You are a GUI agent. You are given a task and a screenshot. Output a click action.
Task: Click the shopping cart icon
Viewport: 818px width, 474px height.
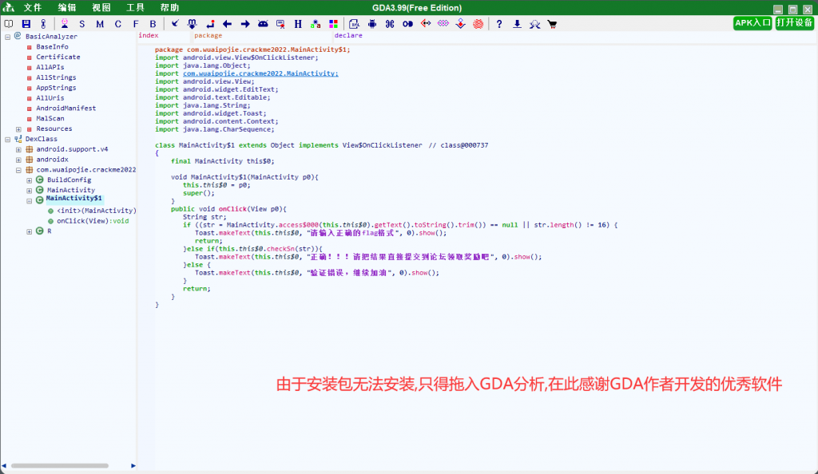[x=552, y=24]
